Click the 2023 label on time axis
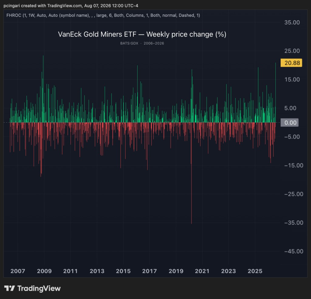Viewport: 311px width, 299px height. coord(228,271)
